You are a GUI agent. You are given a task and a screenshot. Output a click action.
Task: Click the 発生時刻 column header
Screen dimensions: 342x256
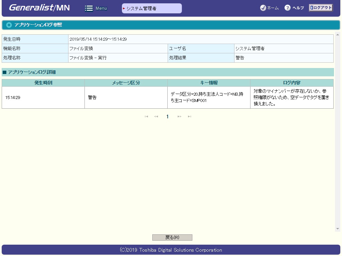click(43, 83)
